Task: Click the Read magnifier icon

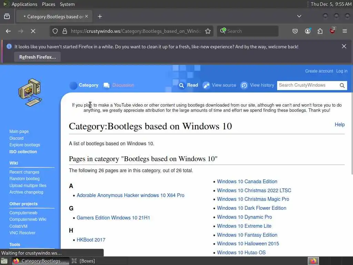Action: point(181,85)
